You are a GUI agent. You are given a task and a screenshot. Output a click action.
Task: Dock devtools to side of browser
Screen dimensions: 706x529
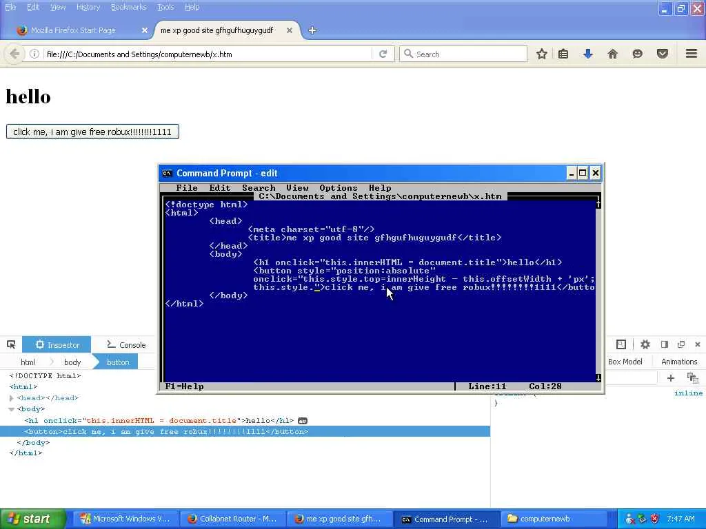(x=664, y=344)
